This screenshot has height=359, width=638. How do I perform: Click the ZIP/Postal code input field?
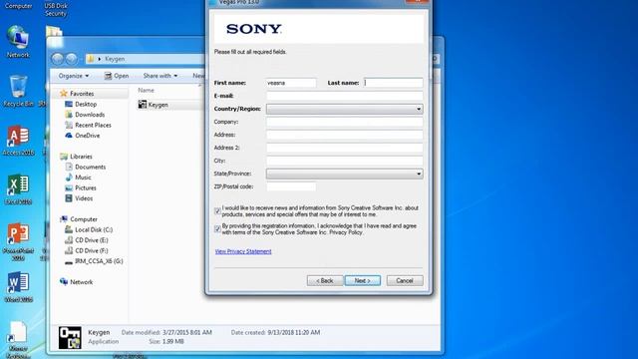[291, 186]
